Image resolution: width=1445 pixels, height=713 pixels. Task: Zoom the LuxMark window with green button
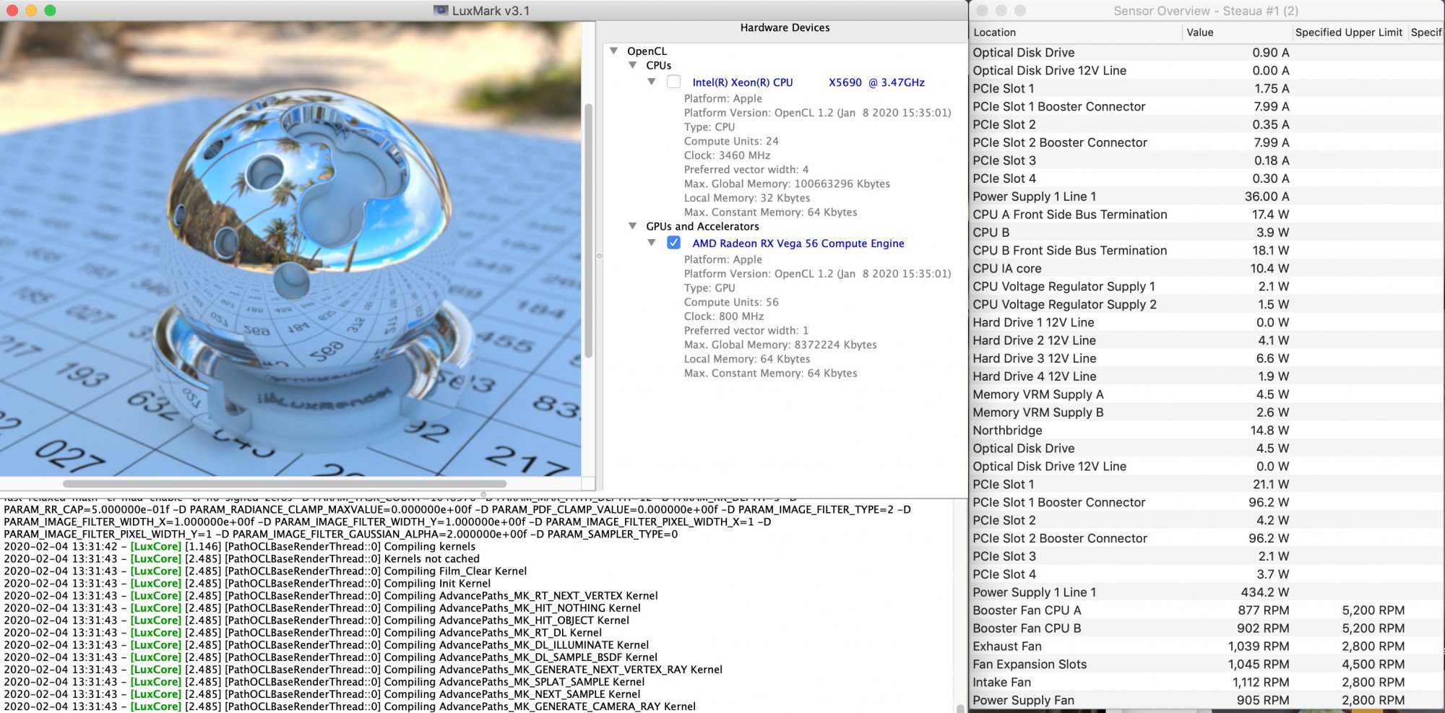tap(50, 10)
